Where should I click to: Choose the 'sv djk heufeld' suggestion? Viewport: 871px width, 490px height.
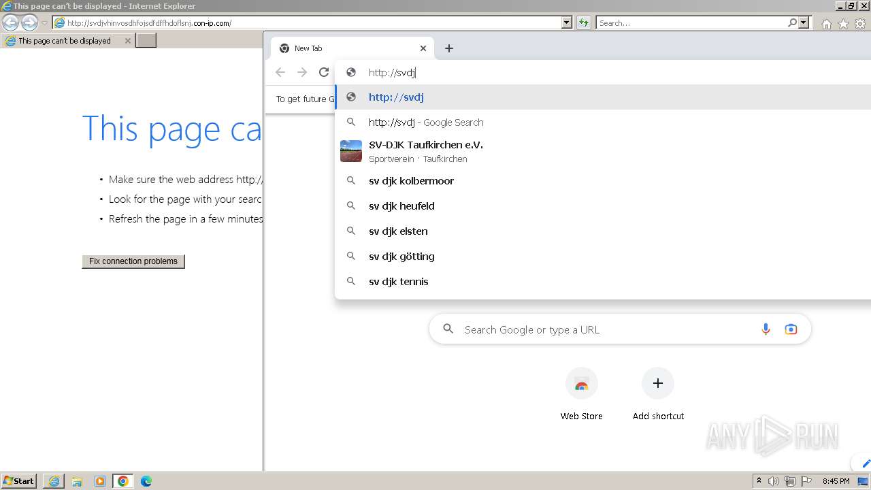pyautogui.click(x=603, y=206)
